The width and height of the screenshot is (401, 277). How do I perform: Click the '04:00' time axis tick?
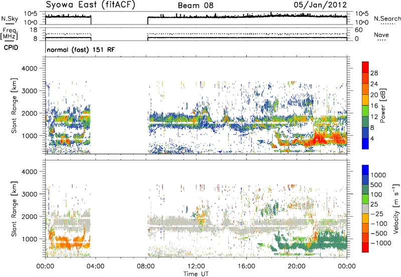(95, 266)
